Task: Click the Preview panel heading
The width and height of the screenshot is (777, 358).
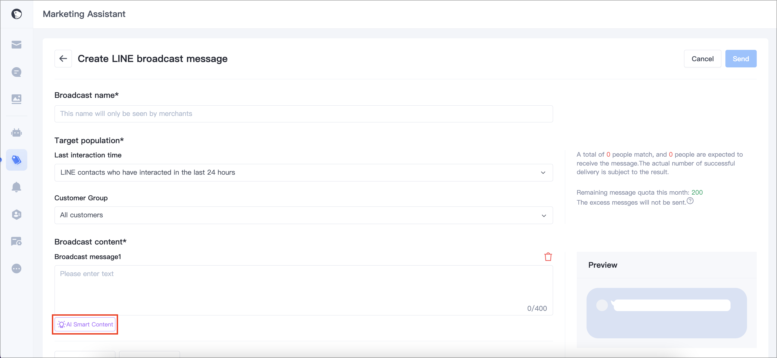Action: pyautogui.click(x=603, y=265)
